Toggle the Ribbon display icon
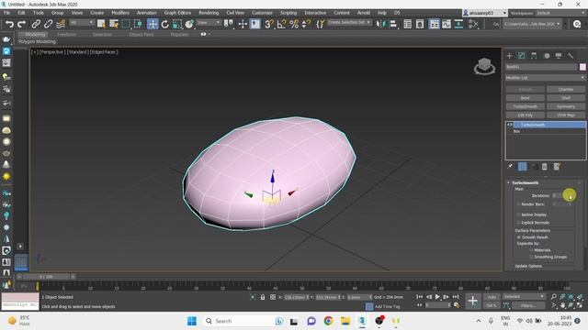Image resolution: width=588 pixels, height=330 pixels. coord(434,24)
